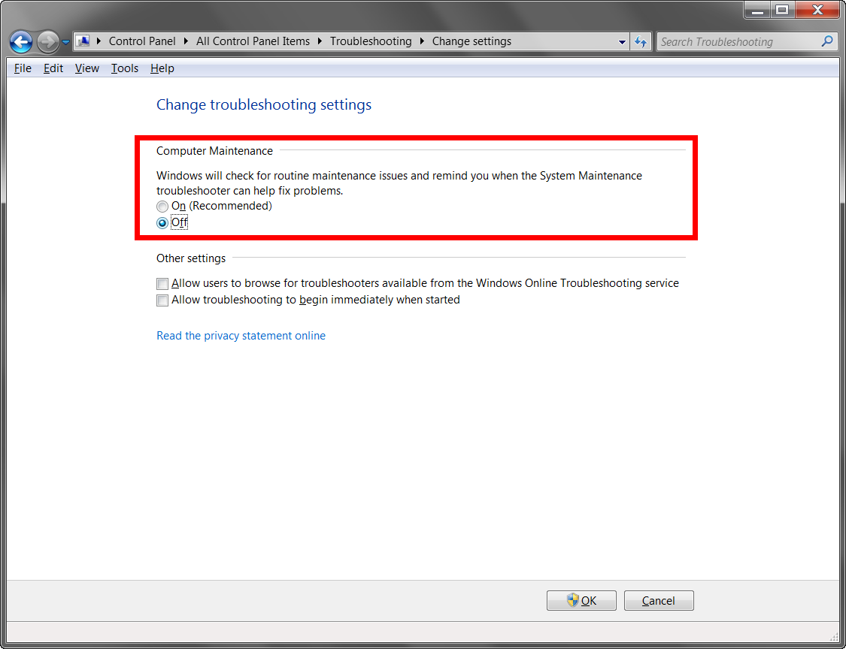Confirm settings with the OK button
This screenshot has height=649, width=846.
tap(581, 600)
